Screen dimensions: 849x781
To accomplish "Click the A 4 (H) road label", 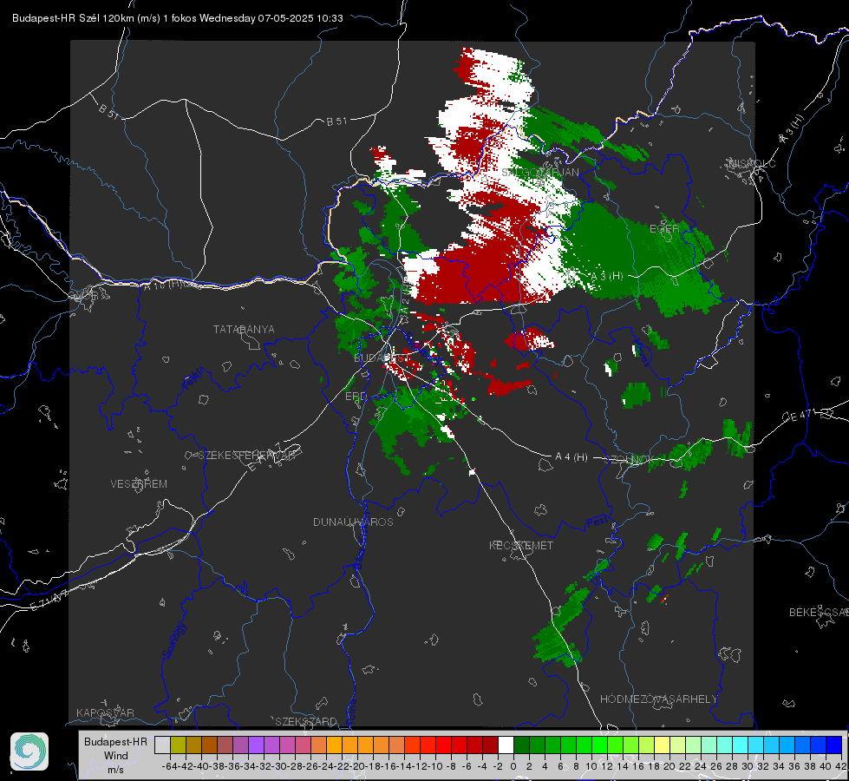I will (x=571, y=457).
